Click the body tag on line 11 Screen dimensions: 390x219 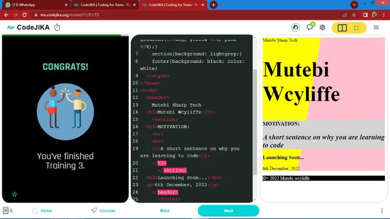149,90
